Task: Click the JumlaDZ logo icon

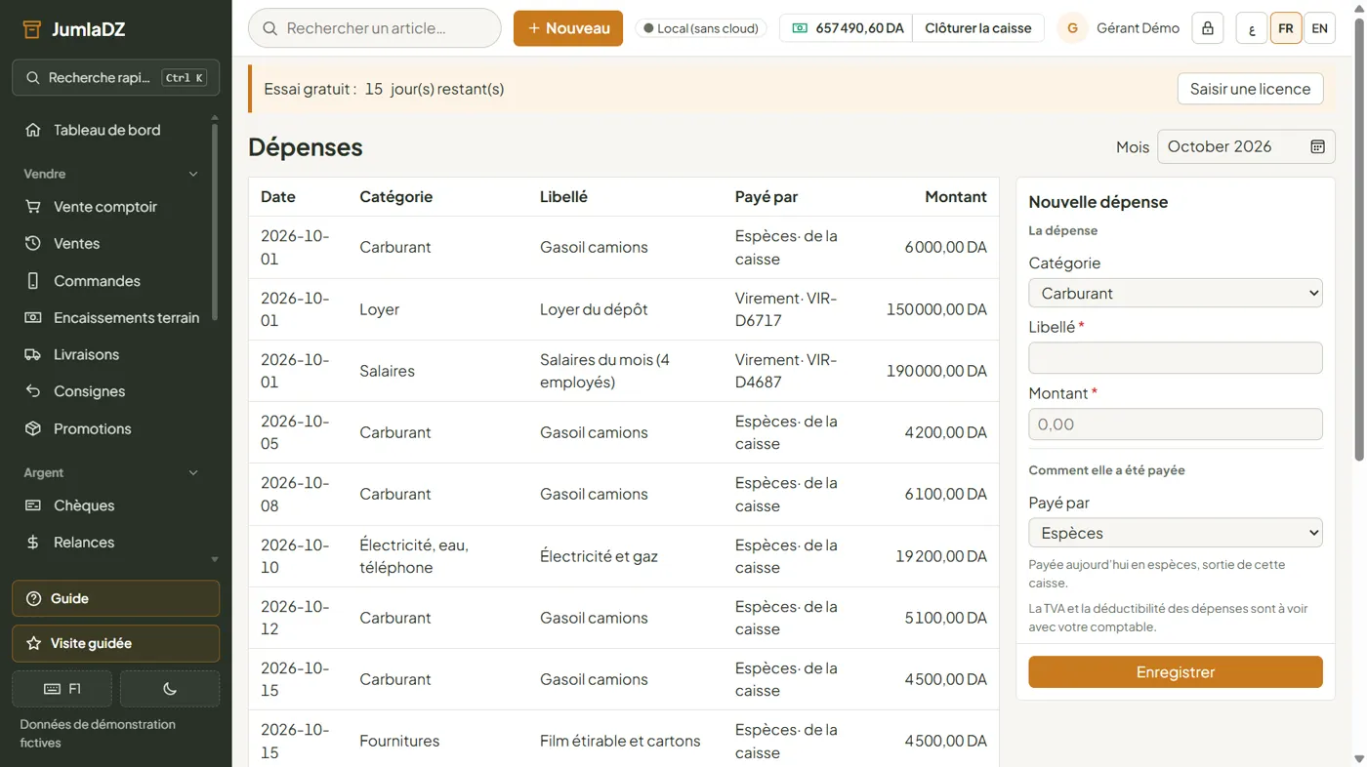Action: tap(32, 29)
